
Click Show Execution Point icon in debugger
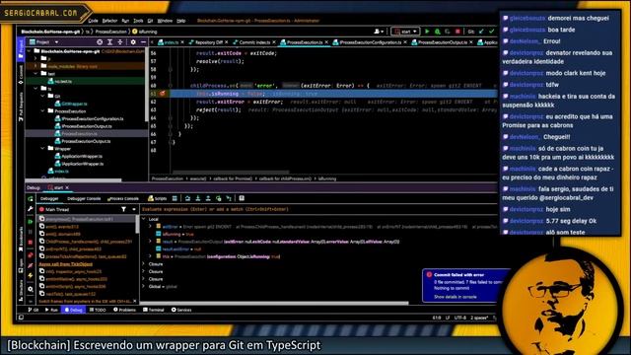pos(175,198)
